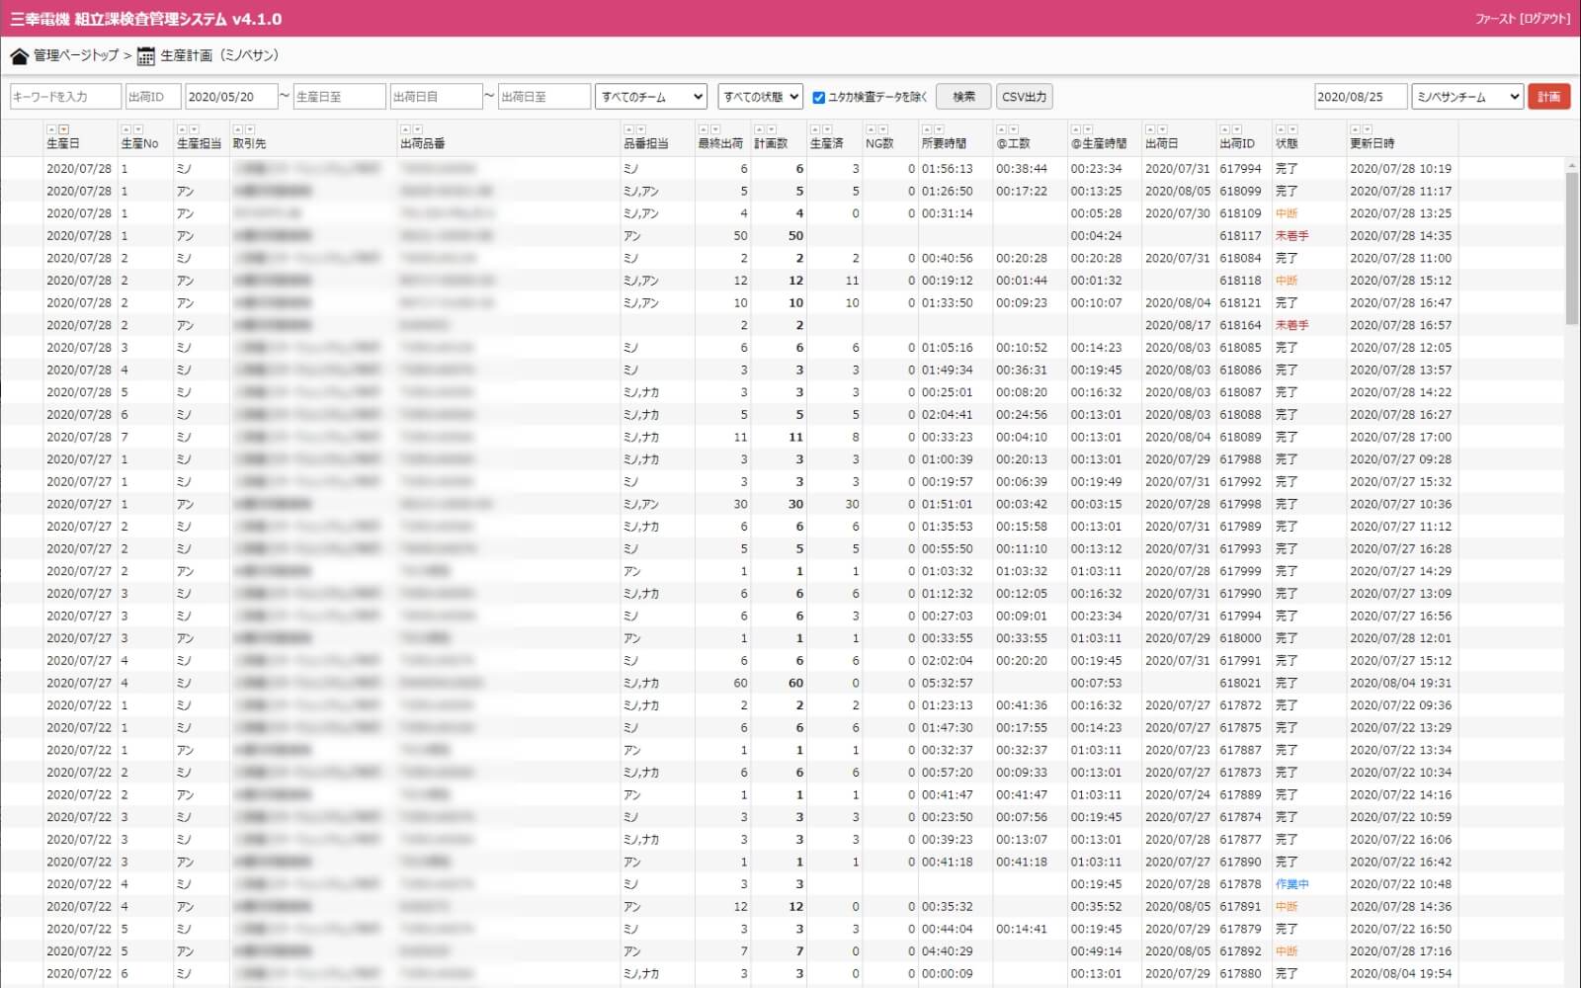The image size is (1581, 988).
Task: Sort NG数 column descending arrow
Action: pos(882,129)
